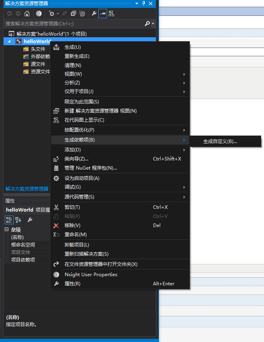Choose 剪切(T) from the menu

(x=120, y=207)
